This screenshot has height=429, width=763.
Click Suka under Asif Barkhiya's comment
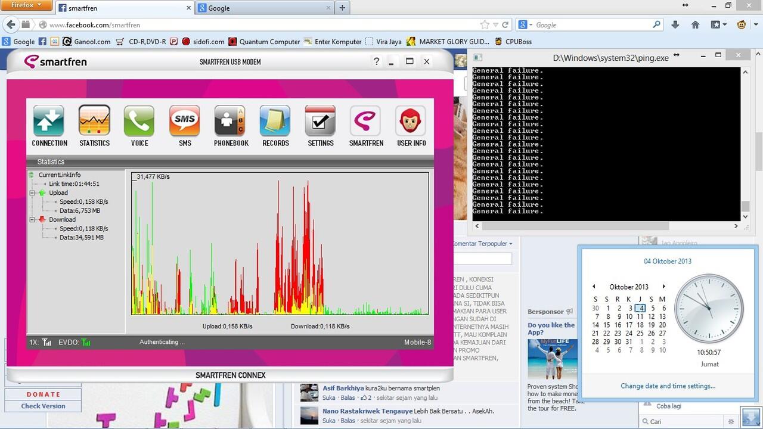tap(328, 397)
